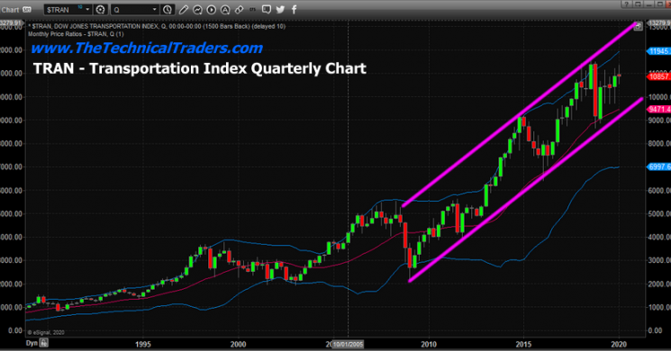Click the 2015 label on time axis

(523, 344)
